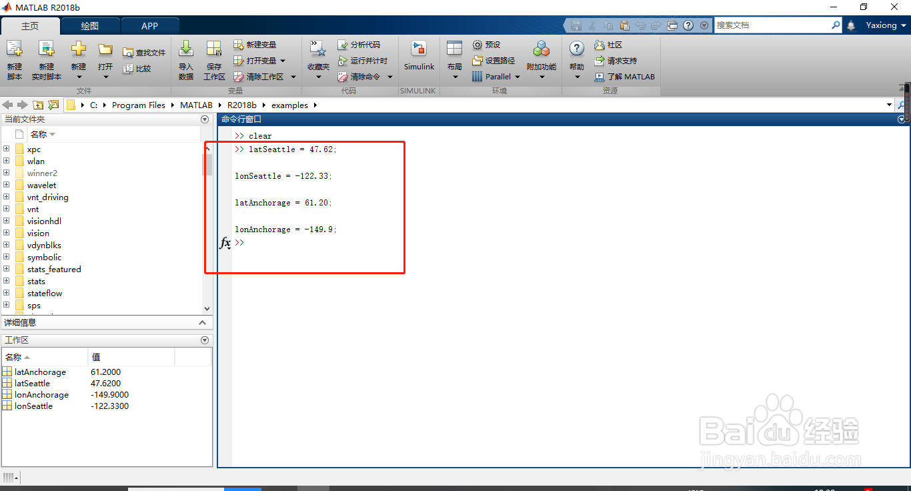Viewport: 911px width, 491px height.
Task: Click the help question mark in quick access bar
Action: [688, 25]
